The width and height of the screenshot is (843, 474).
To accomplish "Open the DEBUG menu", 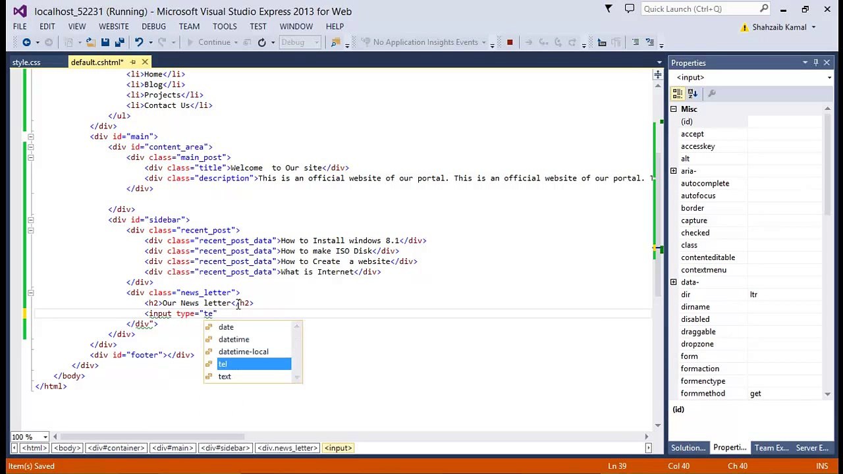I will click(x=153, y=26).
